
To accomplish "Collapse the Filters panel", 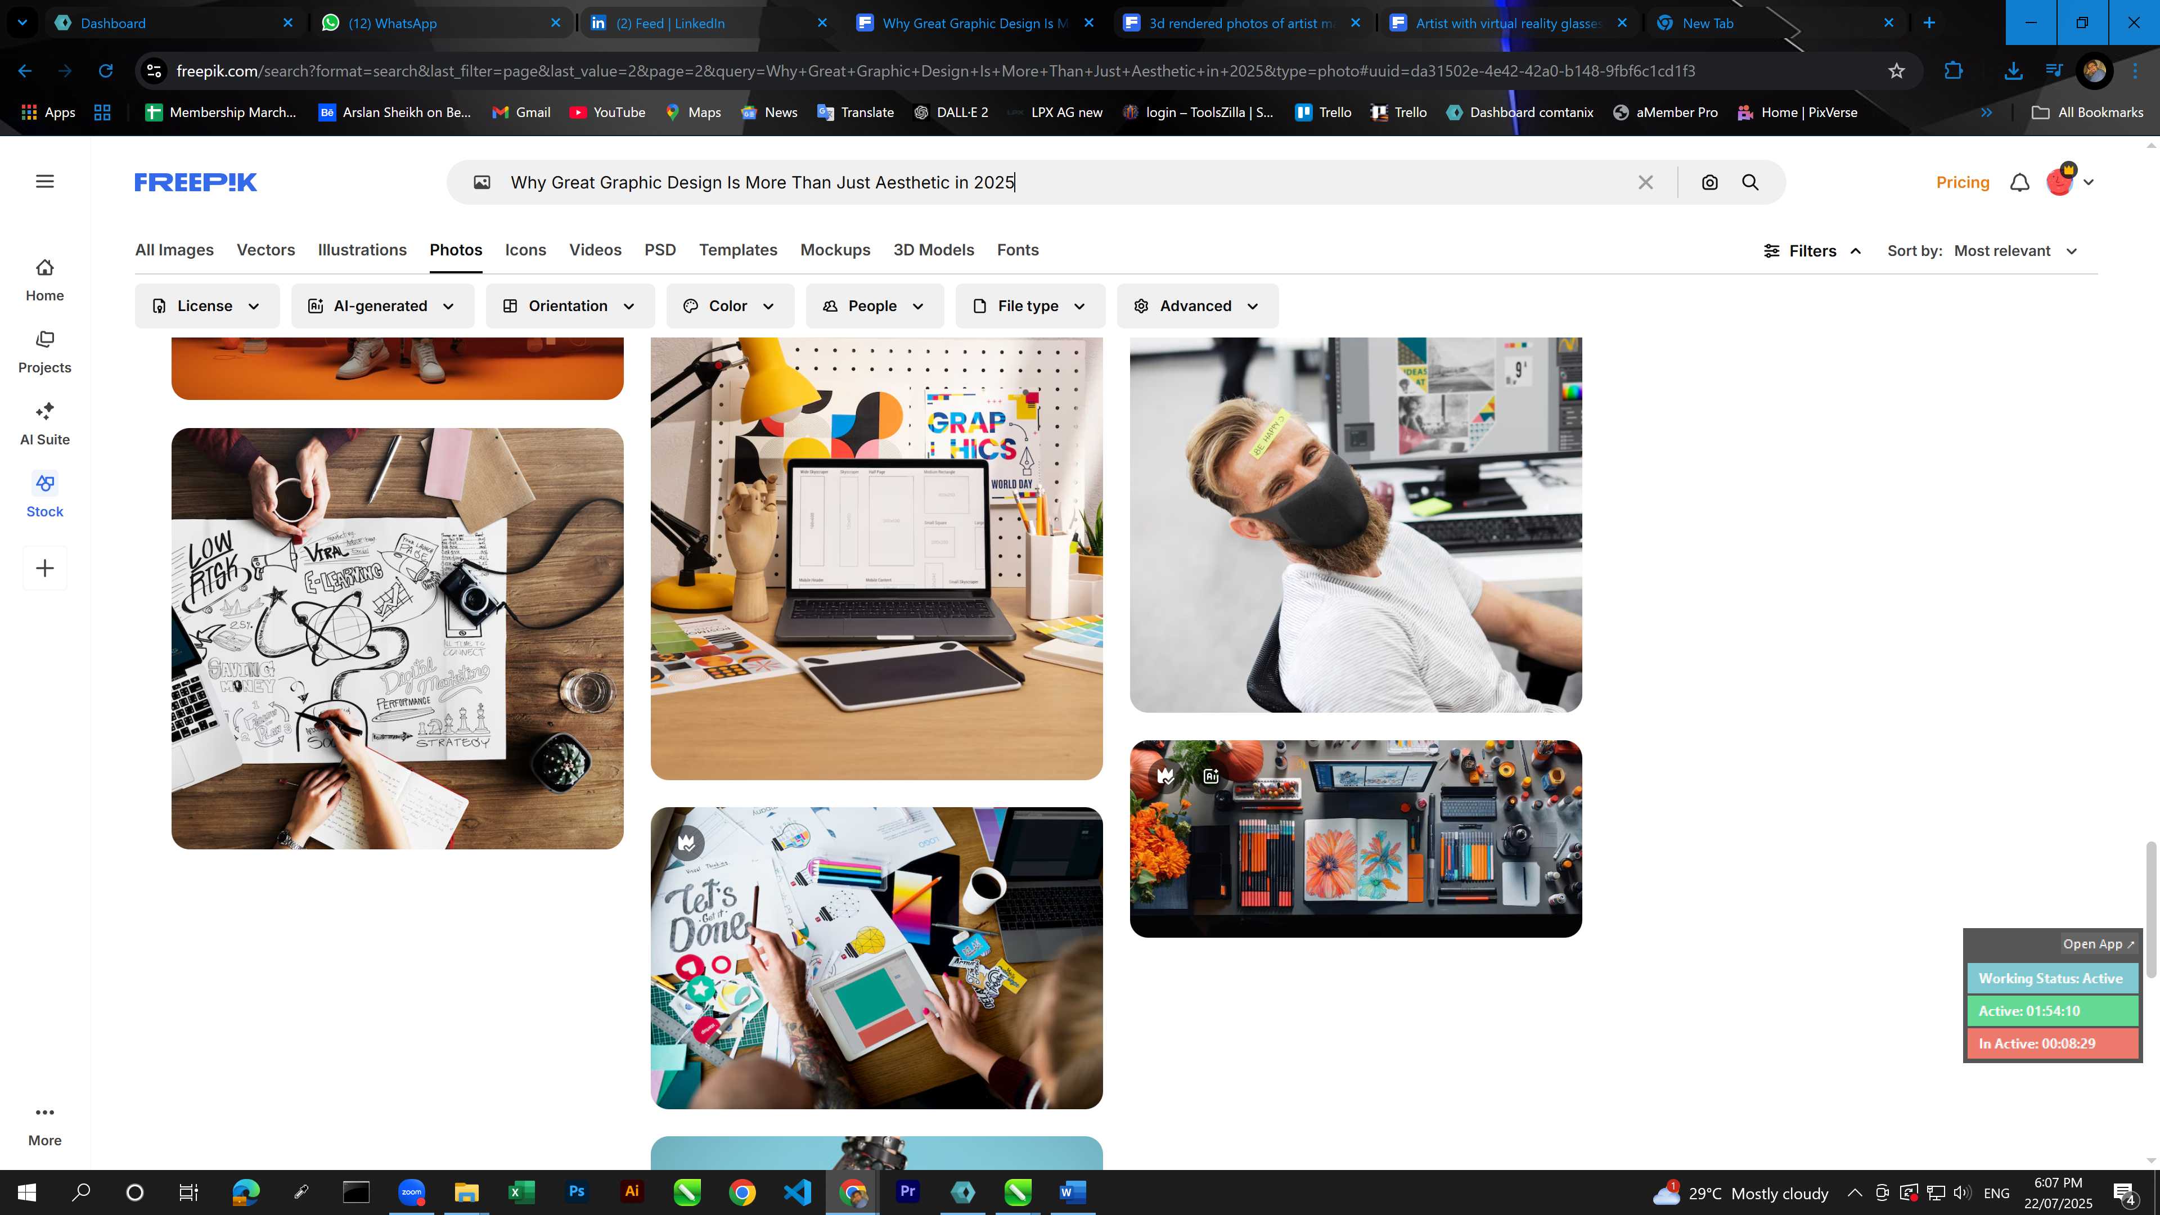I will [x=1812, y=251].
